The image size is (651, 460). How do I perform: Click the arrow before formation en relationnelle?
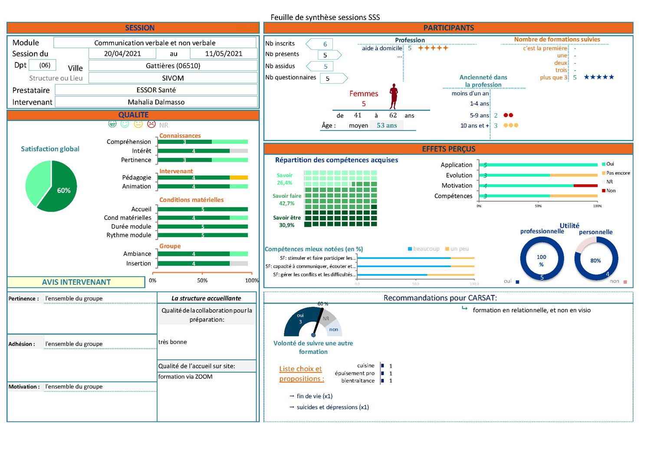click(464, 308)
